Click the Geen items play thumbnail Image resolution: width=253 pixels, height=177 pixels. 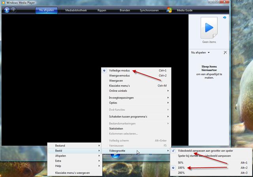click(210, 28)
